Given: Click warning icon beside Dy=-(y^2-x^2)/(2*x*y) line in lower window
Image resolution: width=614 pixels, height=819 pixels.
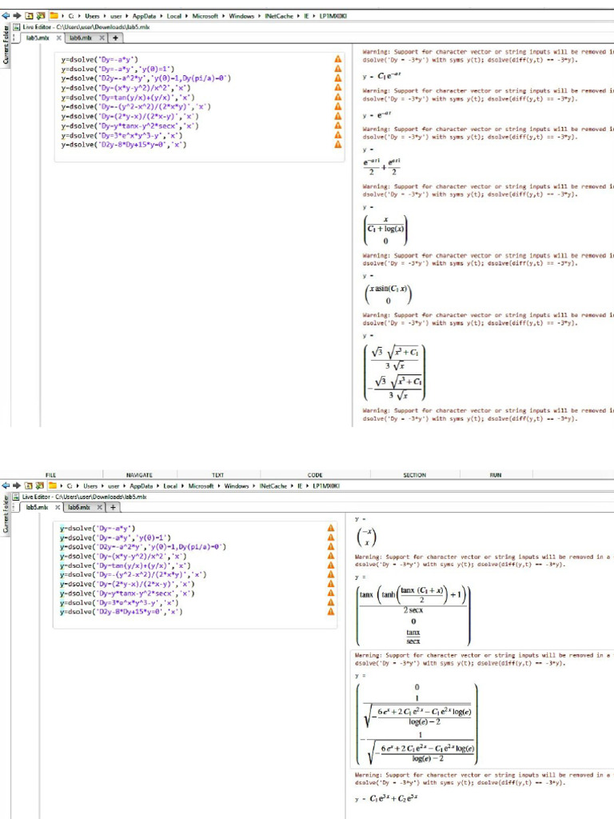Looking at the screenshot, I should (x=330, y=574).
